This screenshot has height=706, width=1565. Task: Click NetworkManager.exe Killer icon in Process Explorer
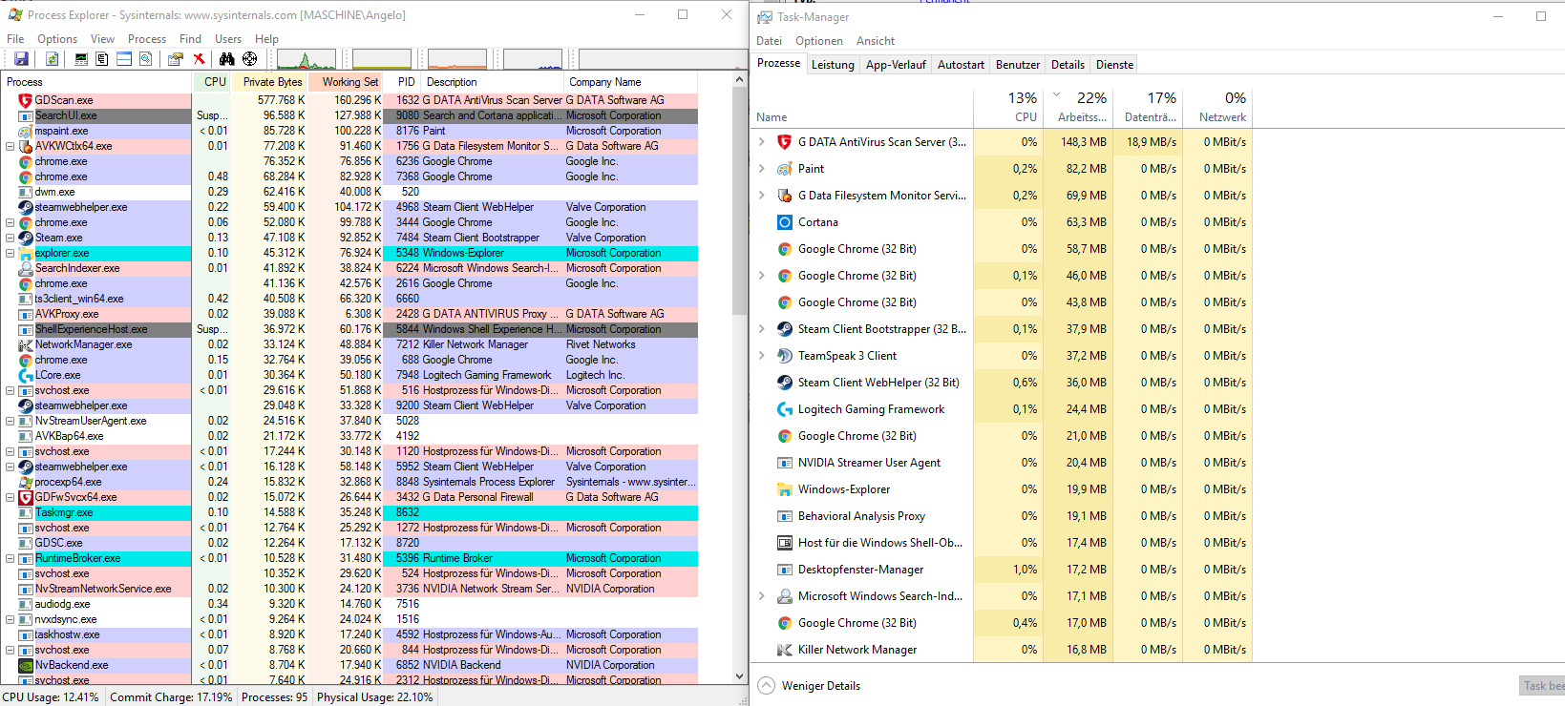tap(27, 344)
